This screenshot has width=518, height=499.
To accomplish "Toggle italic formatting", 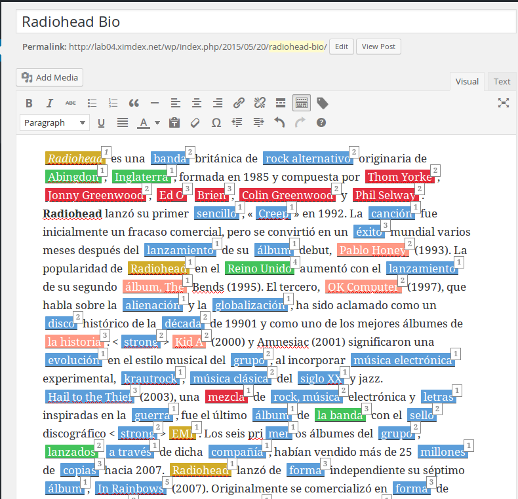I will [x=50, y=103].
